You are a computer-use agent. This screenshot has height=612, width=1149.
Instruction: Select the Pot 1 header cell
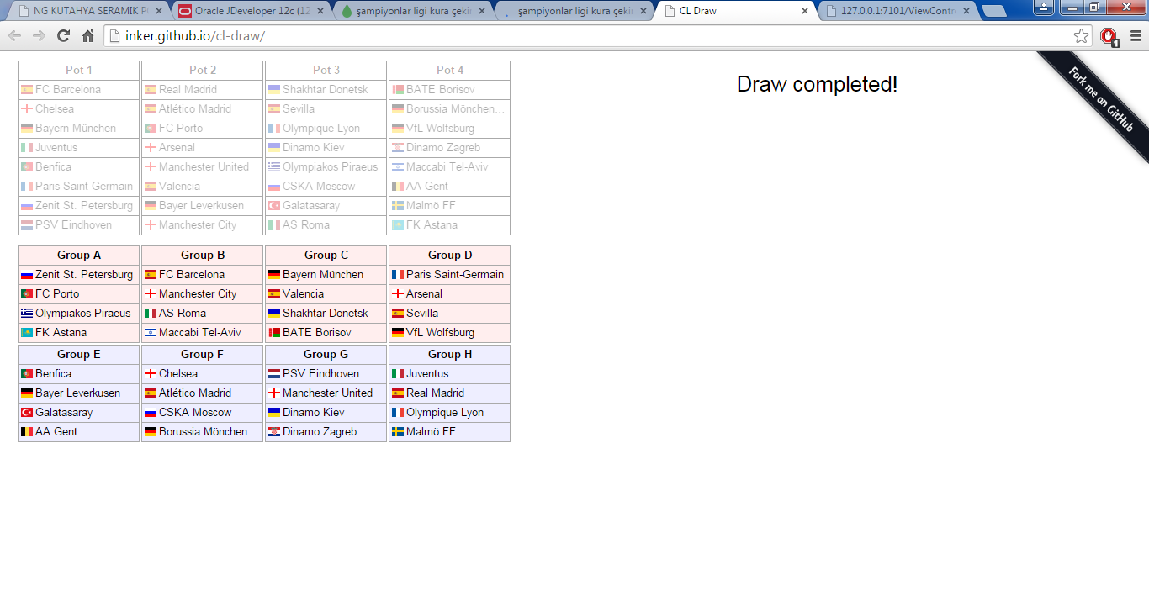tap(79, 71)
